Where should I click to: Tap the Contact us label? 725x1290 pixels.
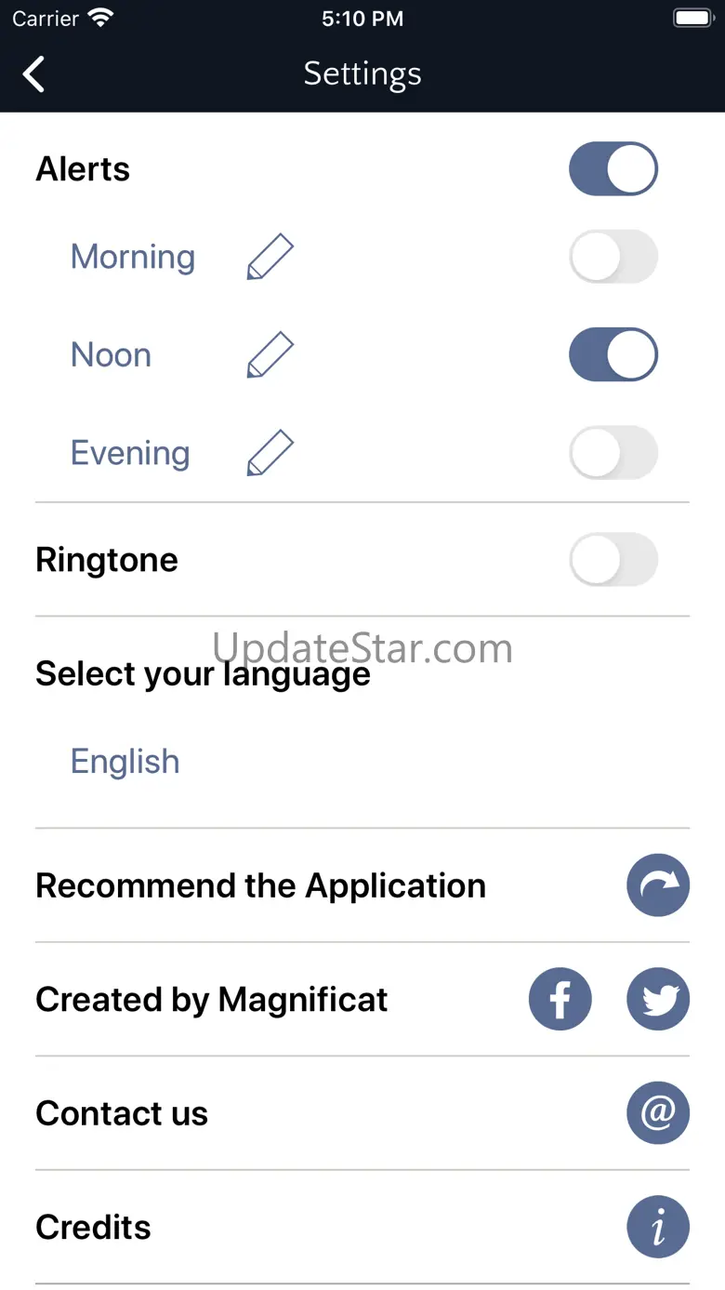coord(122,1113)
